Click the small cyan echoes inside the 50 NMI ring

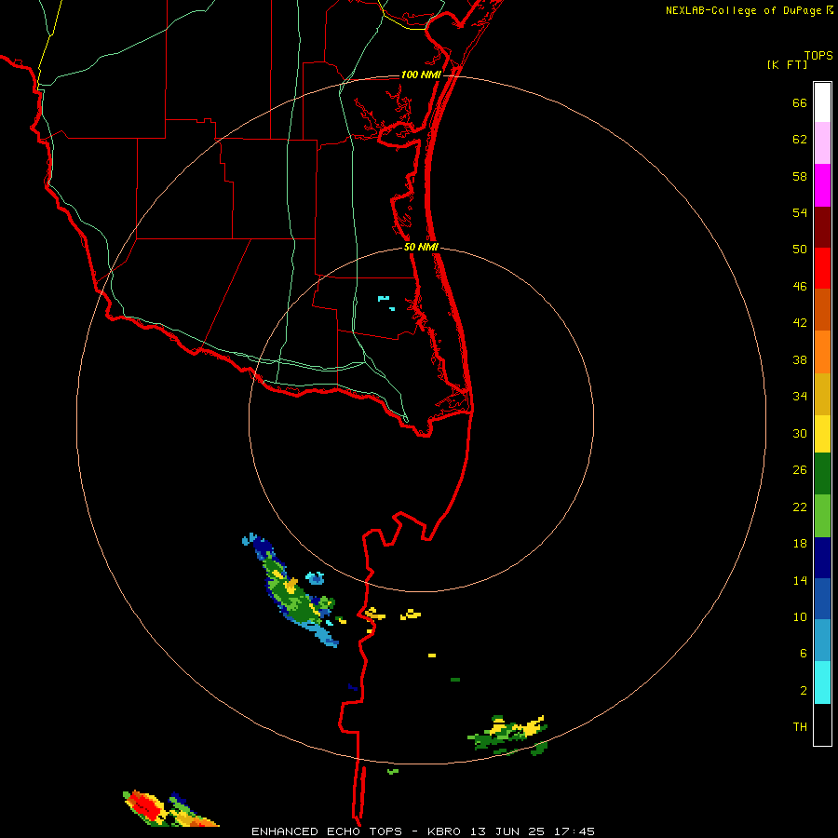click(386, 303)
